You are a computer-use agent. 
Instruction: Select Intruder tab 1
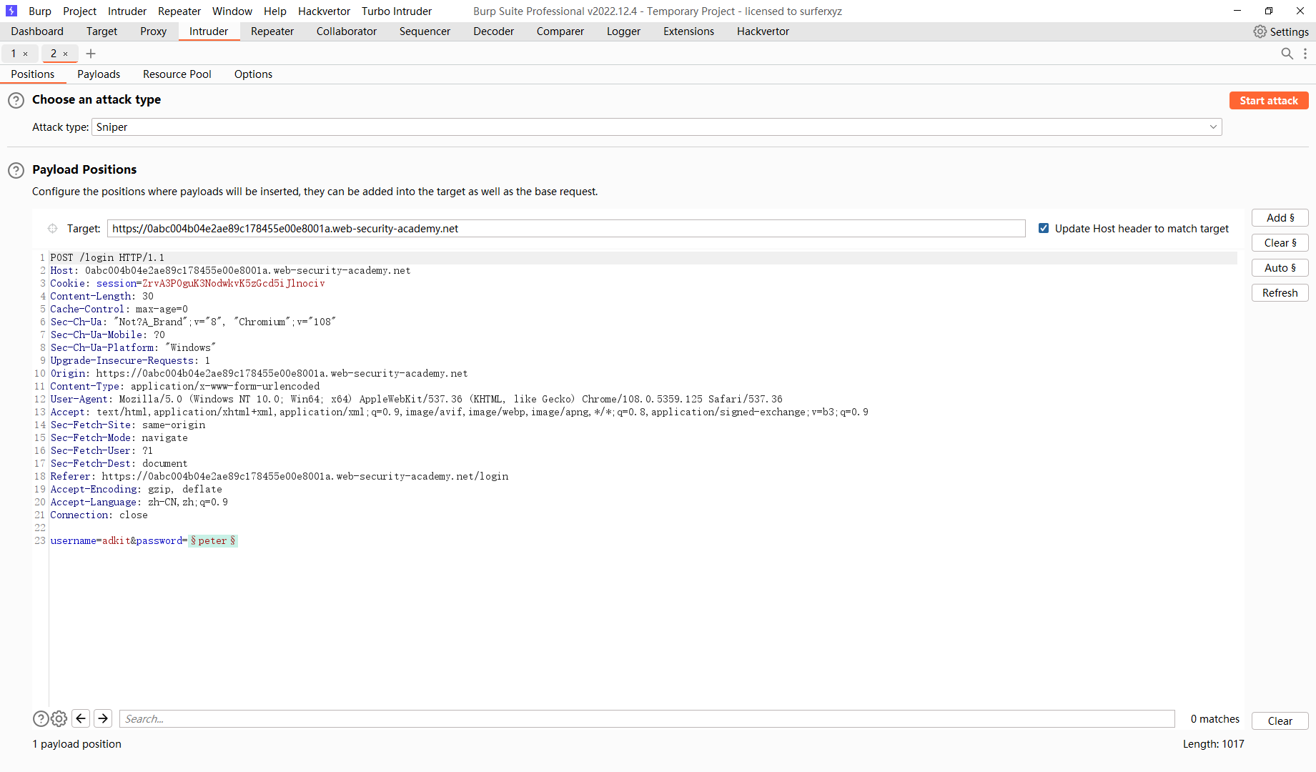[14, 54]
